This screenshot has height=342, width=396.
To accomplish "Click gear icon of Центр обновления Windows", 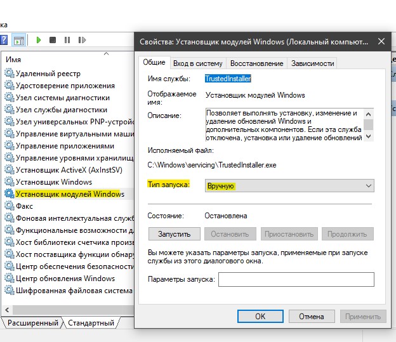I will pyautogui.click(x=10, y=278).
